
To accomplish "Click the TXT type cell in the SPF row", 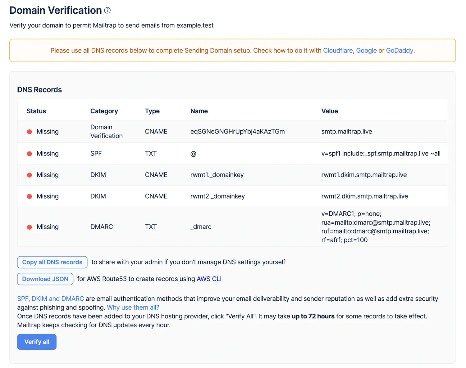I will click(151, 154).
